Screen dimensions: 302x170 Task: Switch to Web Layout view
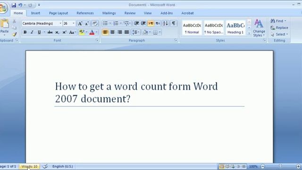[233, 166]
